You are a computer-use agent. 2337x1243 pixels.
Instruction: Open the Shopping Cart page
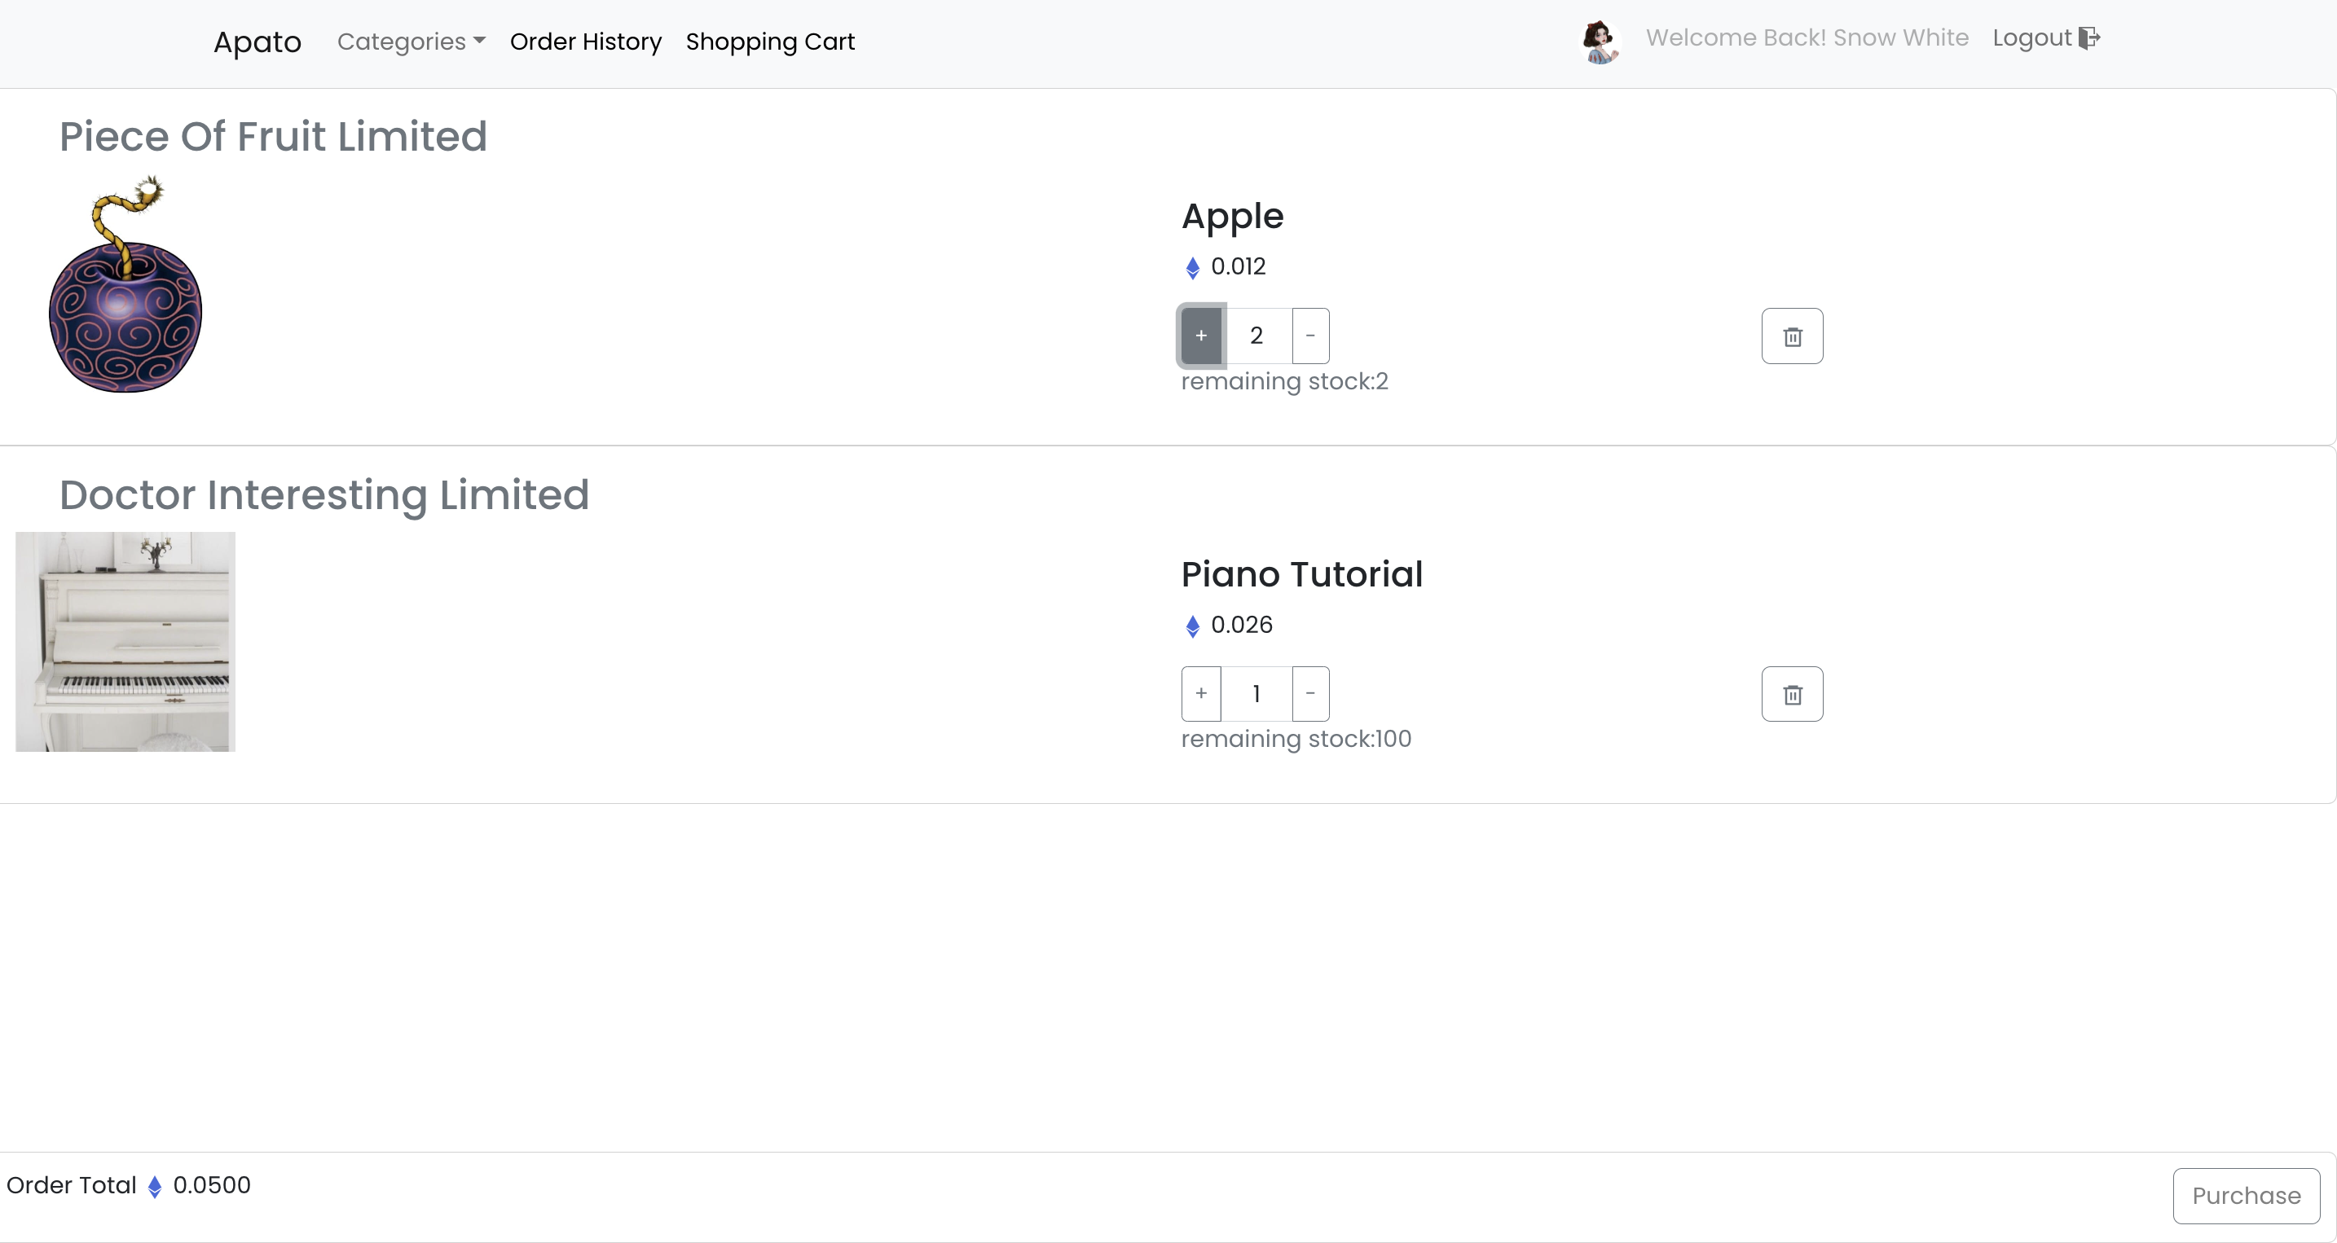pyautogui.click(x=769, y=42)
